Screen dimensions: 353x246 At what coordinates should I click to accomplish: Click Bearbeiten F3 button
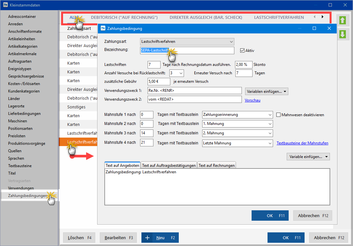tap(118, 238)
